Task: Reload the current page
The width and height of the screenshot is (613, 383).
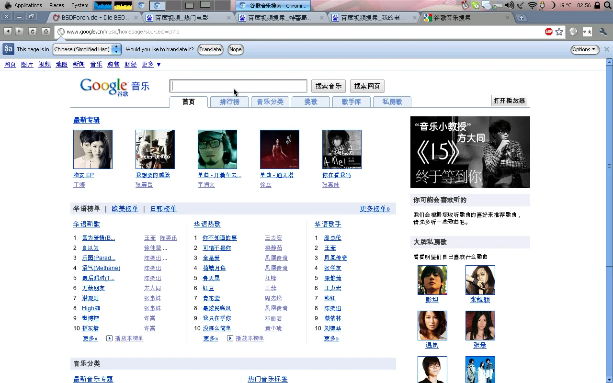Action: click(x=33, y=32)
